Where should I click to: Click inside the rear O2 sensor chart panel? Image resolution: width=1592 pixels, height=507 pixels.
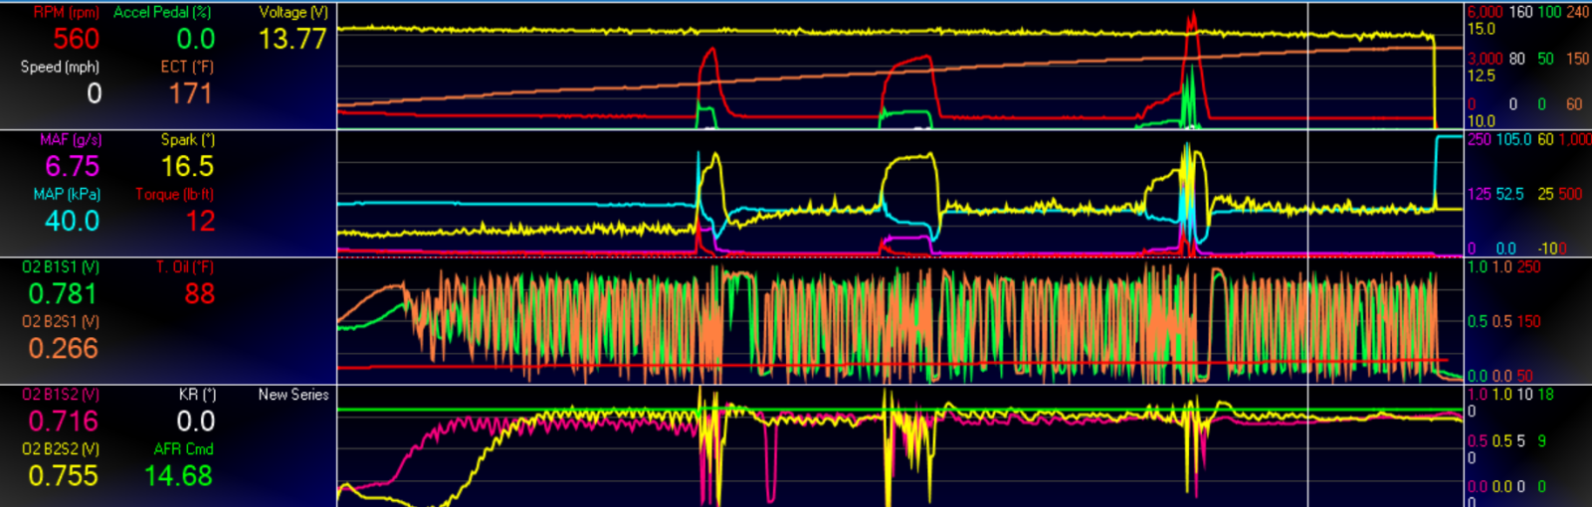900,446
